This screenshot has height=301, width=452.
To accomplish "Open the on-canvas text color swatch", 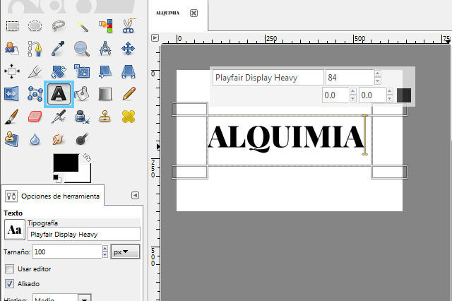I will [403, 95].
